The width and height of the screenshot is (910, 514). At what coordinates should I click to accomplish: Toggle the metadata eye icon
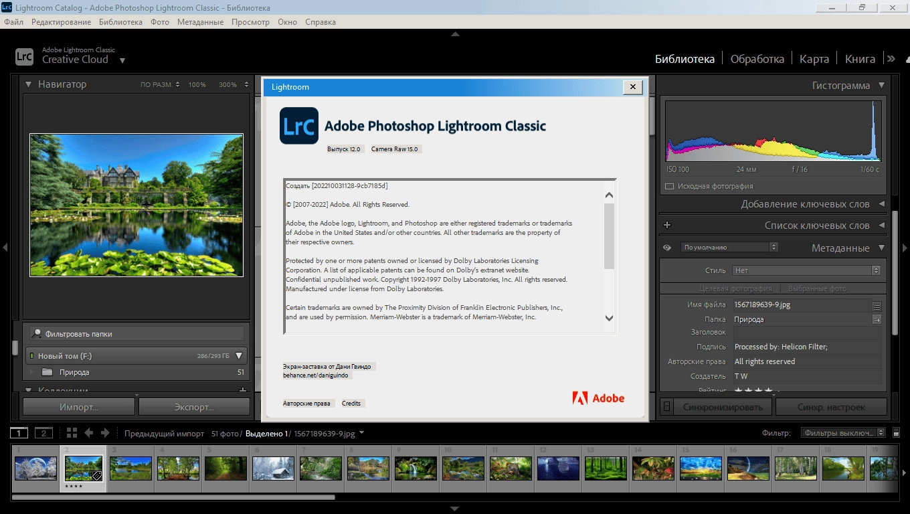click(667, 248)
